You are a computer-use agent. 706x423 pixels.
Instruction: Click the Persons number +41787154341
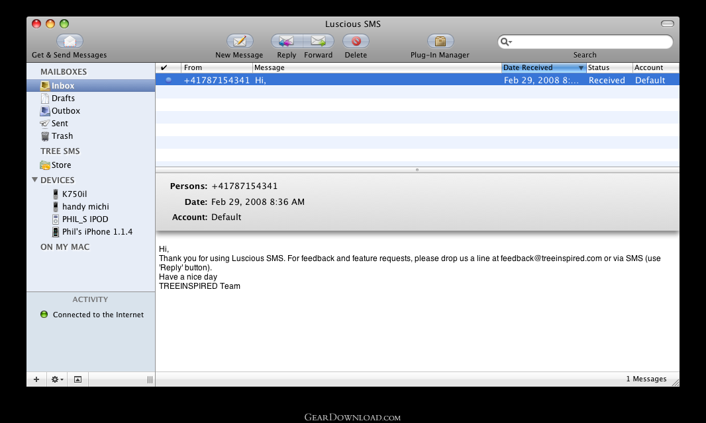tap(244, 186)
